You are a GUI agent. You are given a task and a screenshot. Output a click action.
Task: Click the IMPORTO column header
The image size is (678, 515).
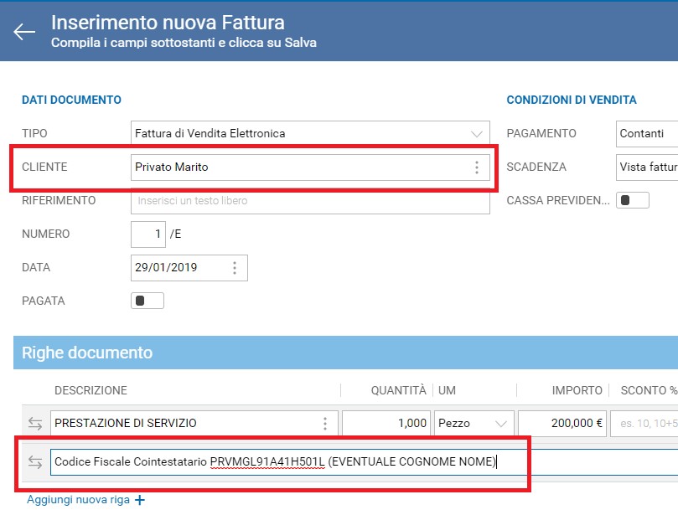pyautogui.click(x=577, y=390)
